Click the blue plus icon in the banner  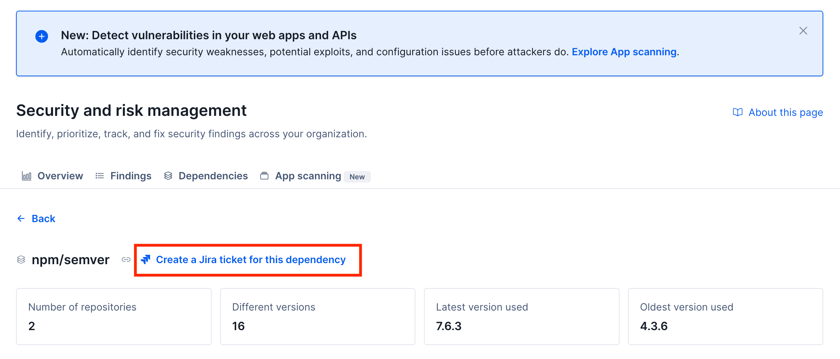41,36
